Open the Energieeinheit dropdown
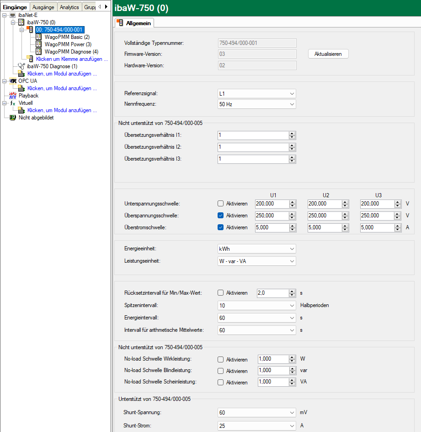 pyautogui.click(x=257, y=249)
